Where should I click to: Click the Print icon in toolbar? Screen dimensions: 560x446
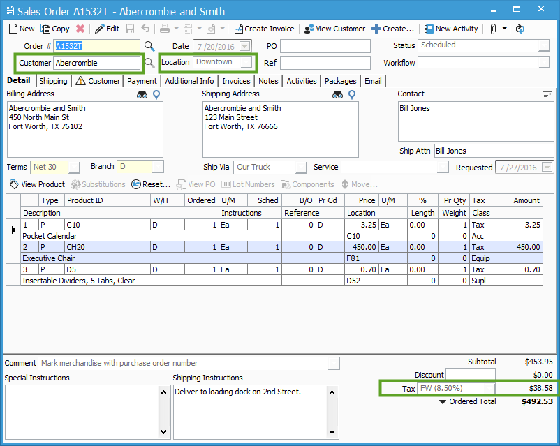[x=165, y=29]
